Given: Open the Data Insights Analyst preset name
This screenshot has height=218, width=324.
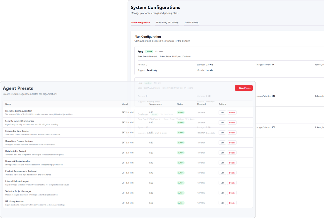Looking at the screenshot, I should [16, 151].
